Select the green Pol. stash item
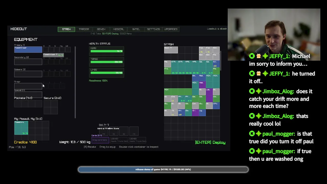This screenshot has height=184, width=327. [216, 71]
